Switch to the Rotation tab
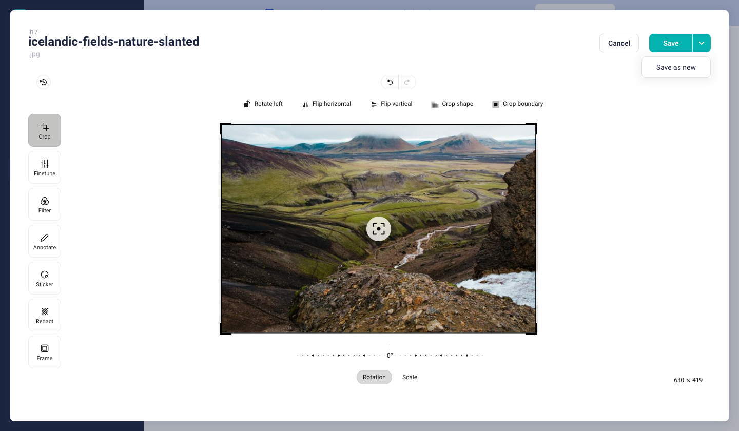This screenshot has height=431, width=739. 374,377
